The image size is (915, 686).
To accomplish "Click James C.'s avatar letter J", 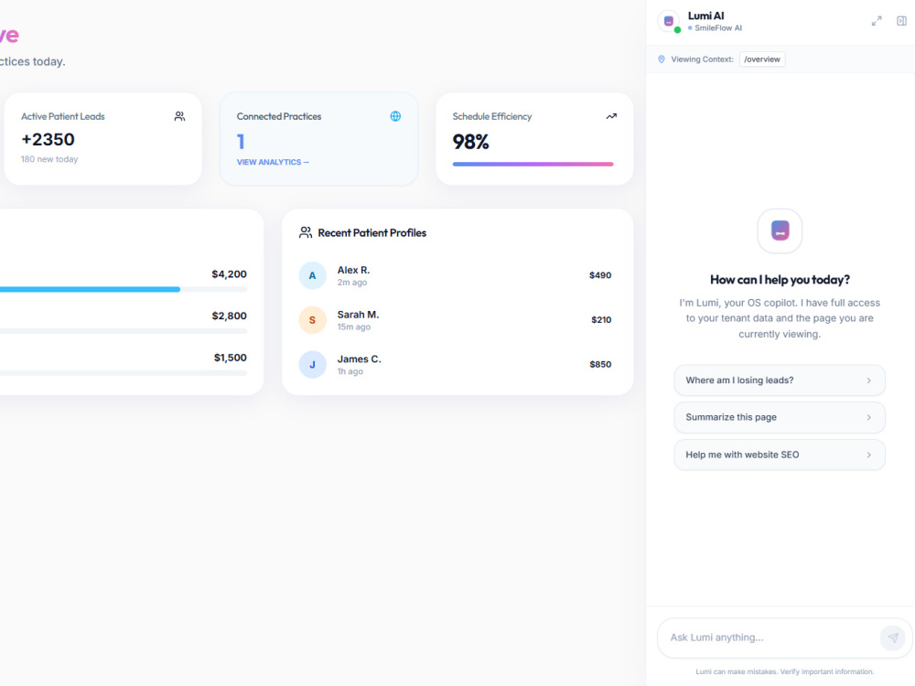I will (312, 365).
